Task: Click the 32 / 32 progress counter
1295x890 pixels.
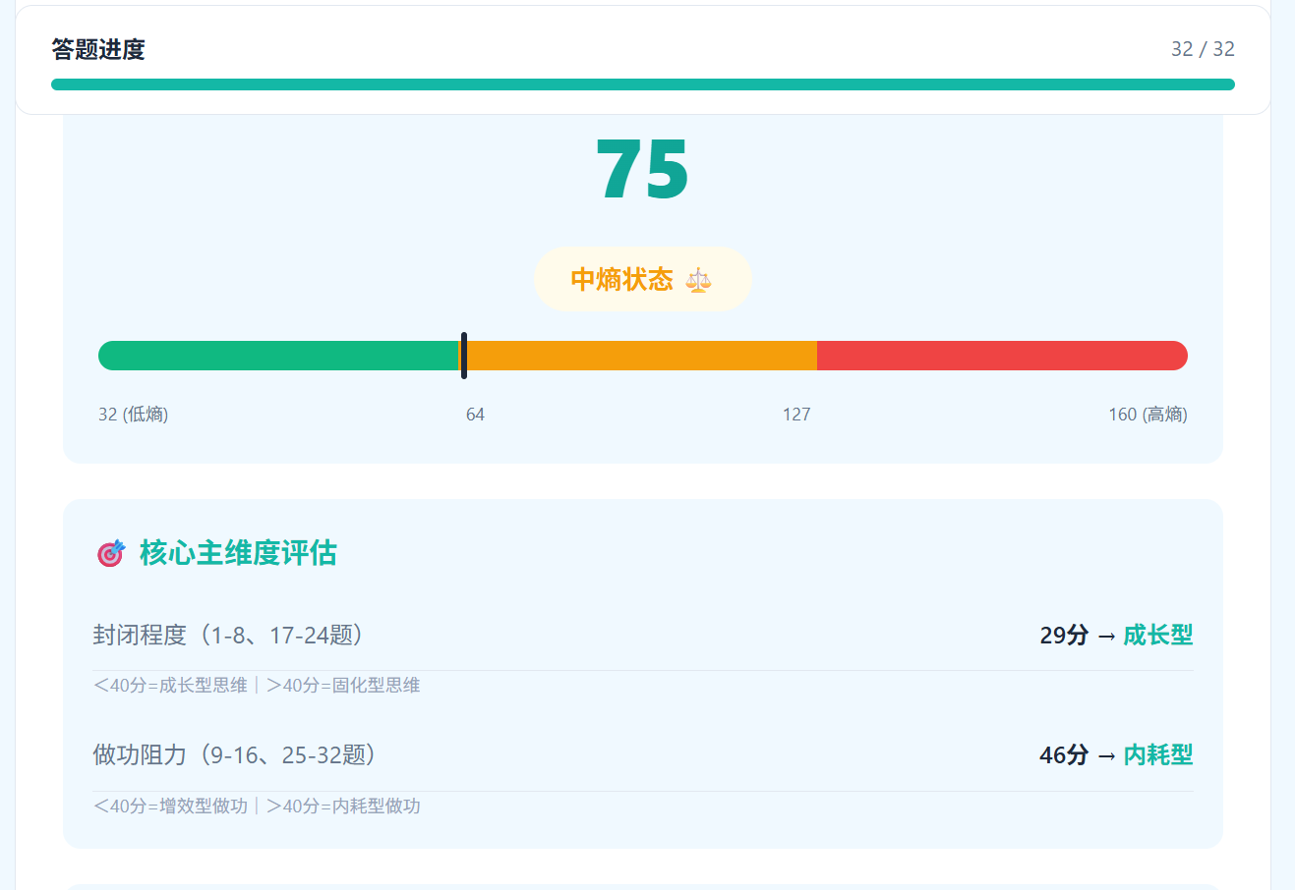Action: (x=1202, y=49)
